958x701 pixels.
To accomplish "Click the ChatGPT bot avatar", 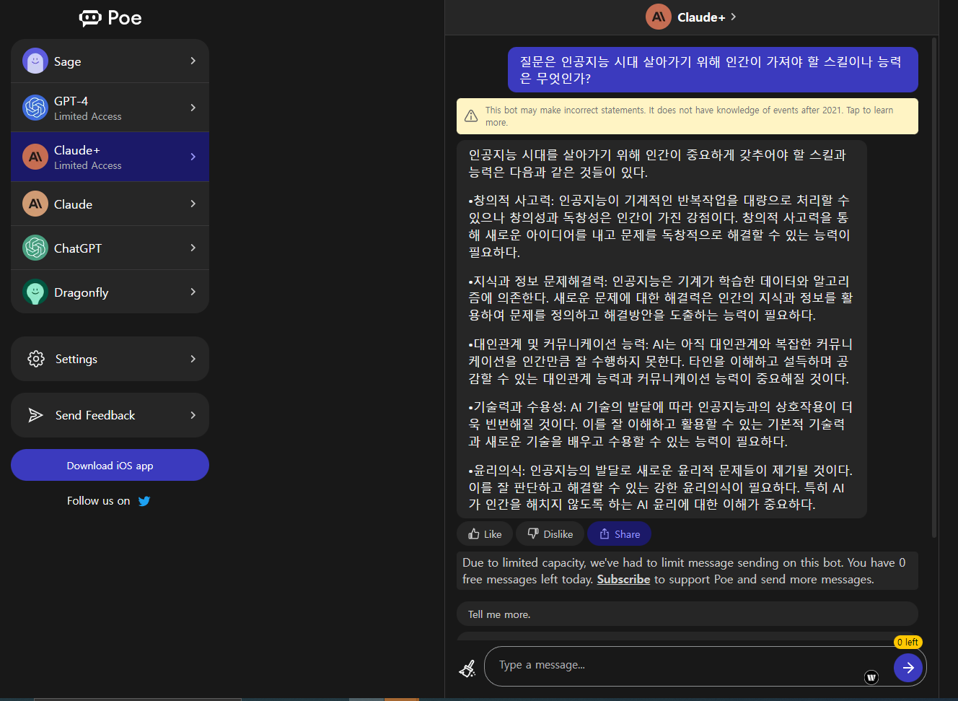I will pyautogui.click(x=35, y=248).
